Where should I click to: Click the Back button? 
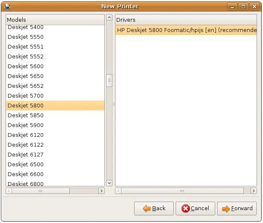[x=154, y=209]
